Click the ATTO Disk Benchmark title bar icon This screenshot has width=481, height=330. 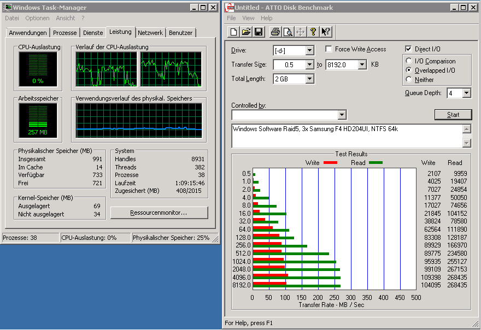click(230, 8)
